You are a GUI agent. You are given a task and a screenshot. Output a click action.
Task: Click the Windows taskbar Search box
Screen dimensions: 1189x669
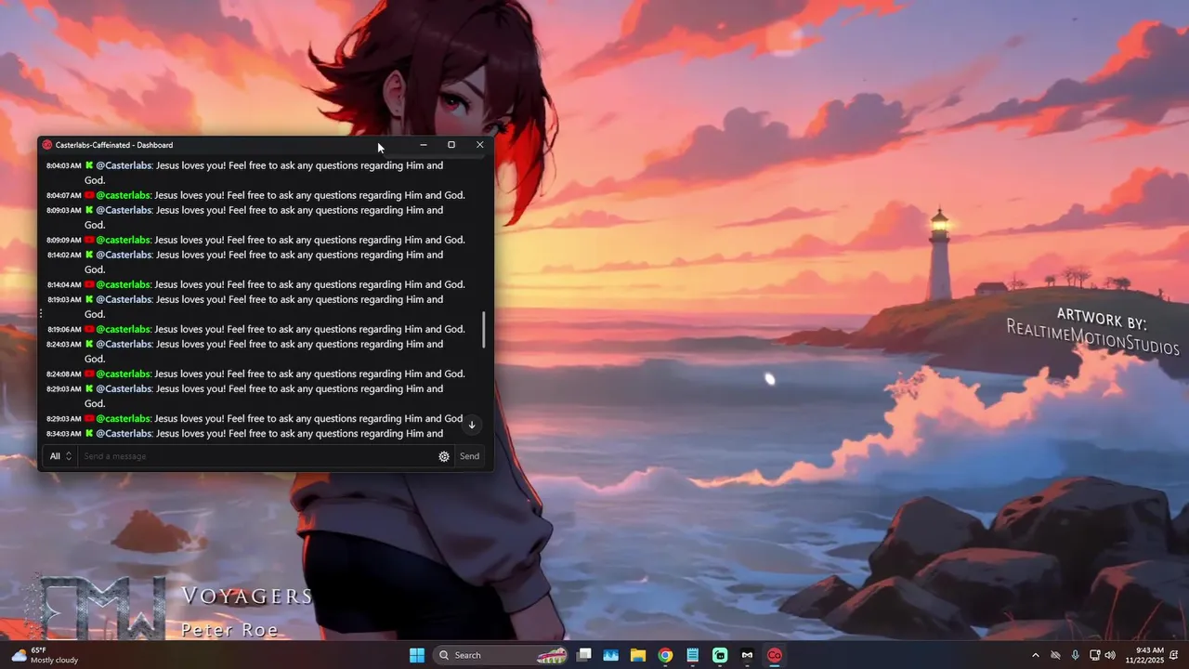(x=502, y=655)
